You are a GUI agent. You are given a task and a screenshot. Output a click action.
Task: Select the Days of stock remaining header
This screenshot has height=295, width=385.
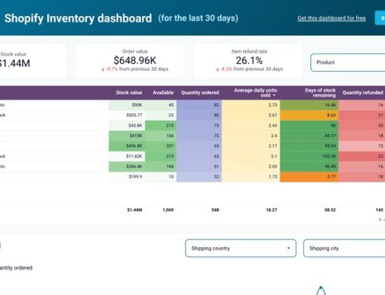tap(320, 92)
